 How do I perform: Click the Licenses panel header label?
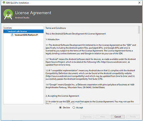(x=8, y=28)
